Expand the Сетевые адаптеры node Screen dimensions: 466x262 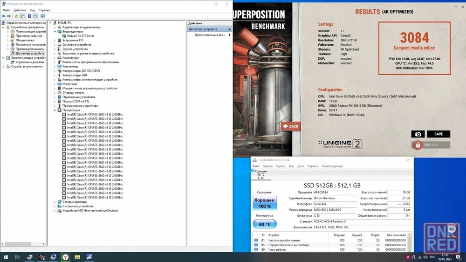(55, 202)
